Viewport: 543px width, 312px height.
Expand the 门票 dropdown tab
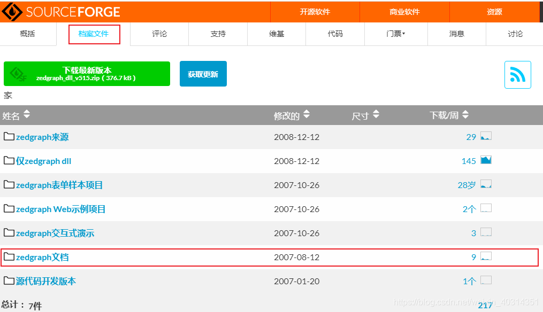(x=396, y=34)
